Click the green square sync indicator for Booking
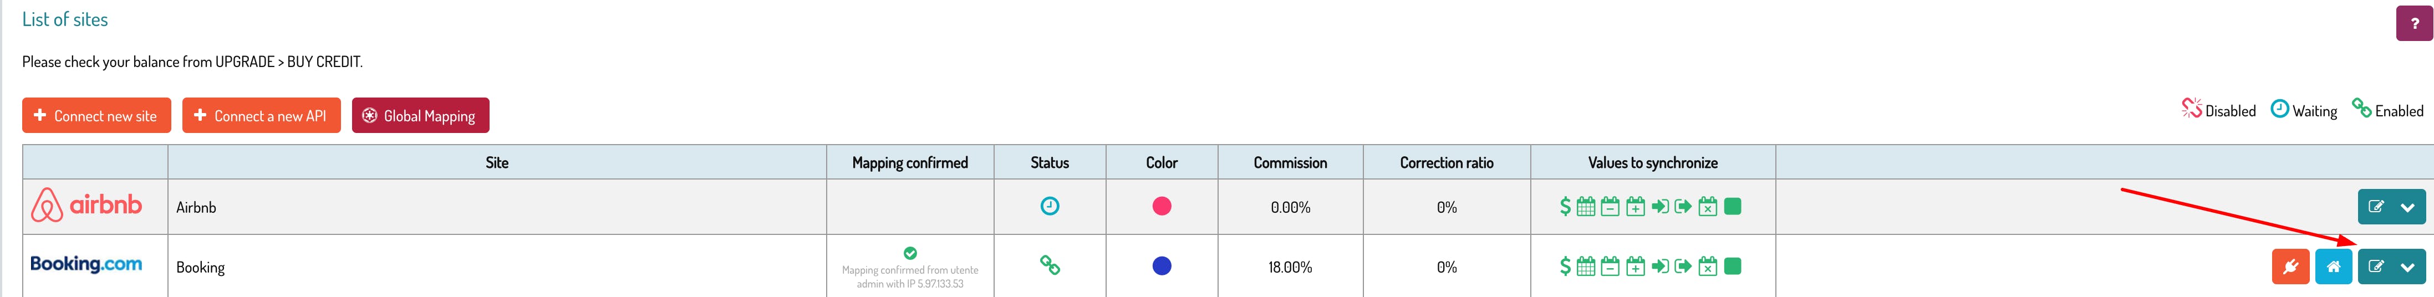Viewport: 2434px width, 297px height. [x=1732, y=267]
